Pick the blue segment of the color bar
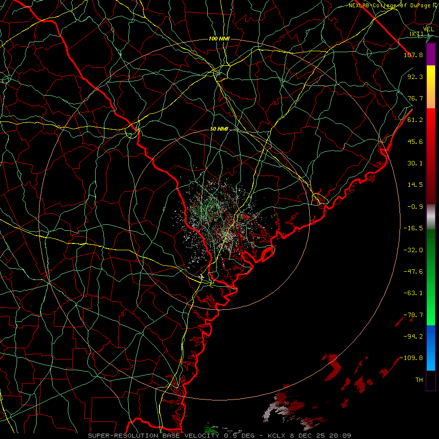 tap(431, 348)
